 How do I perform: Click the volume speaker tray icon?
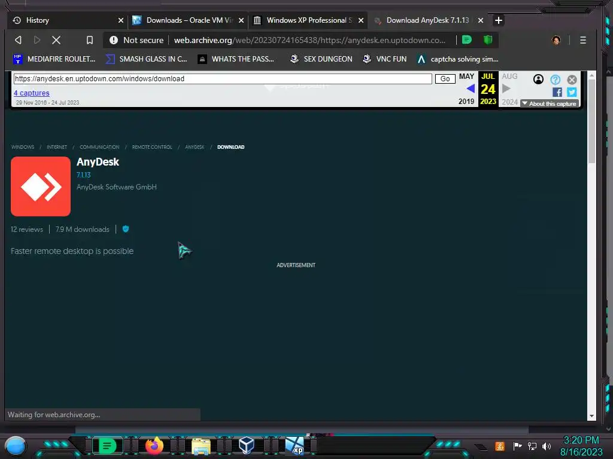tap(547, 446)
